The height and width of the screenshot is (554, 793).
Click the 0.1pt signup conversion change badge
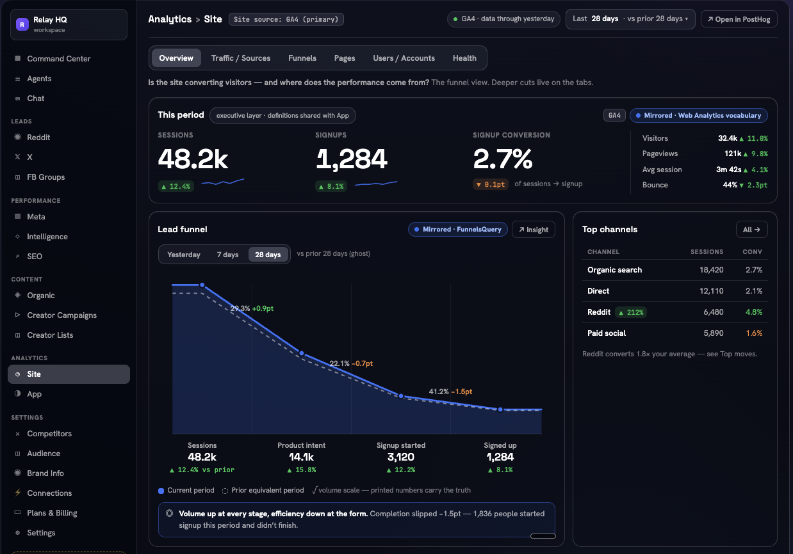[x=490, y=184]
